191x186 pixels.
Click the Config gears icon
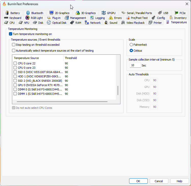pyautogui.click(x=154, y=18)
